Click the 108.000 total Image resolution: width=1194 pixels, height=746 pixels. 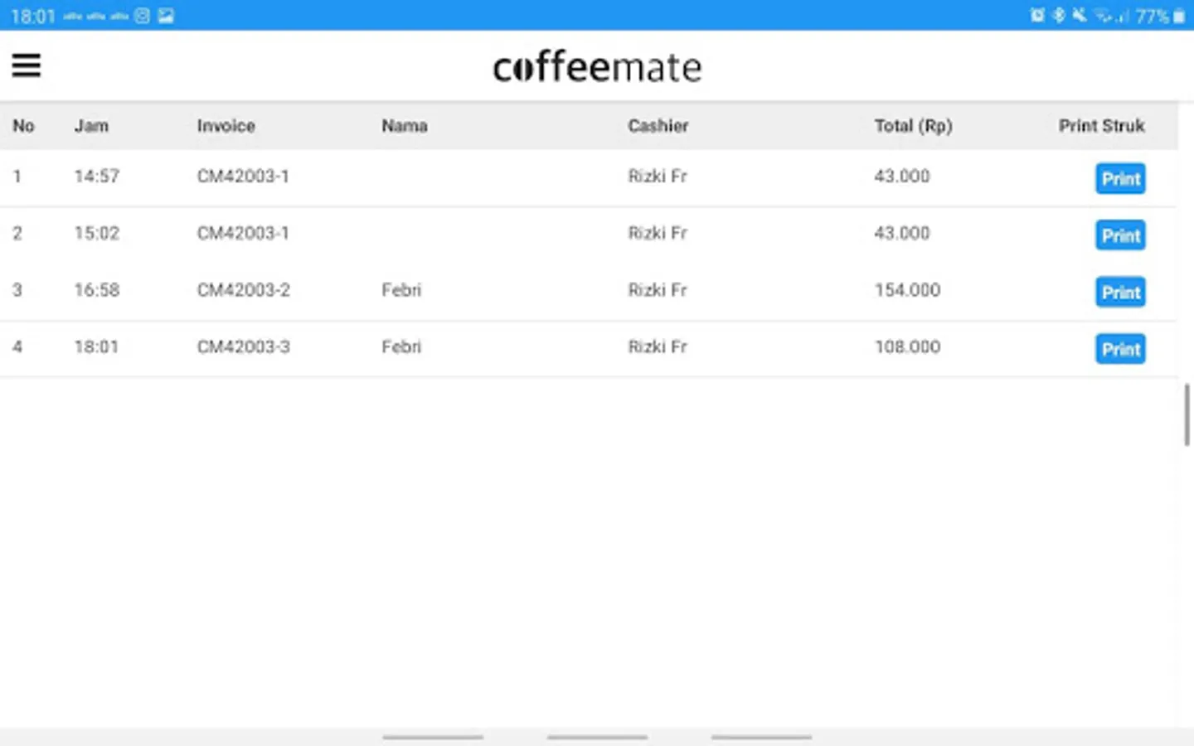tap(907, 346)
